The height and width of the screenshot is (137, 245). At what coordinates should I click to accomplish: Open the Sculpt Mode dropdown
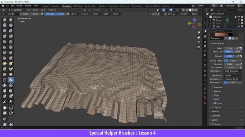[16, 10]
